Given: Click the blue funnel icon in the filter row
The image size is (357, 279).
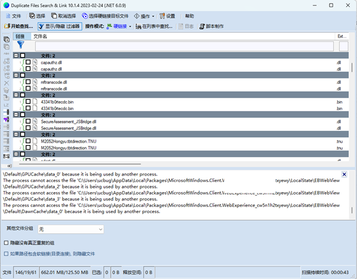Looking at the screenshot, I should 21,45.
